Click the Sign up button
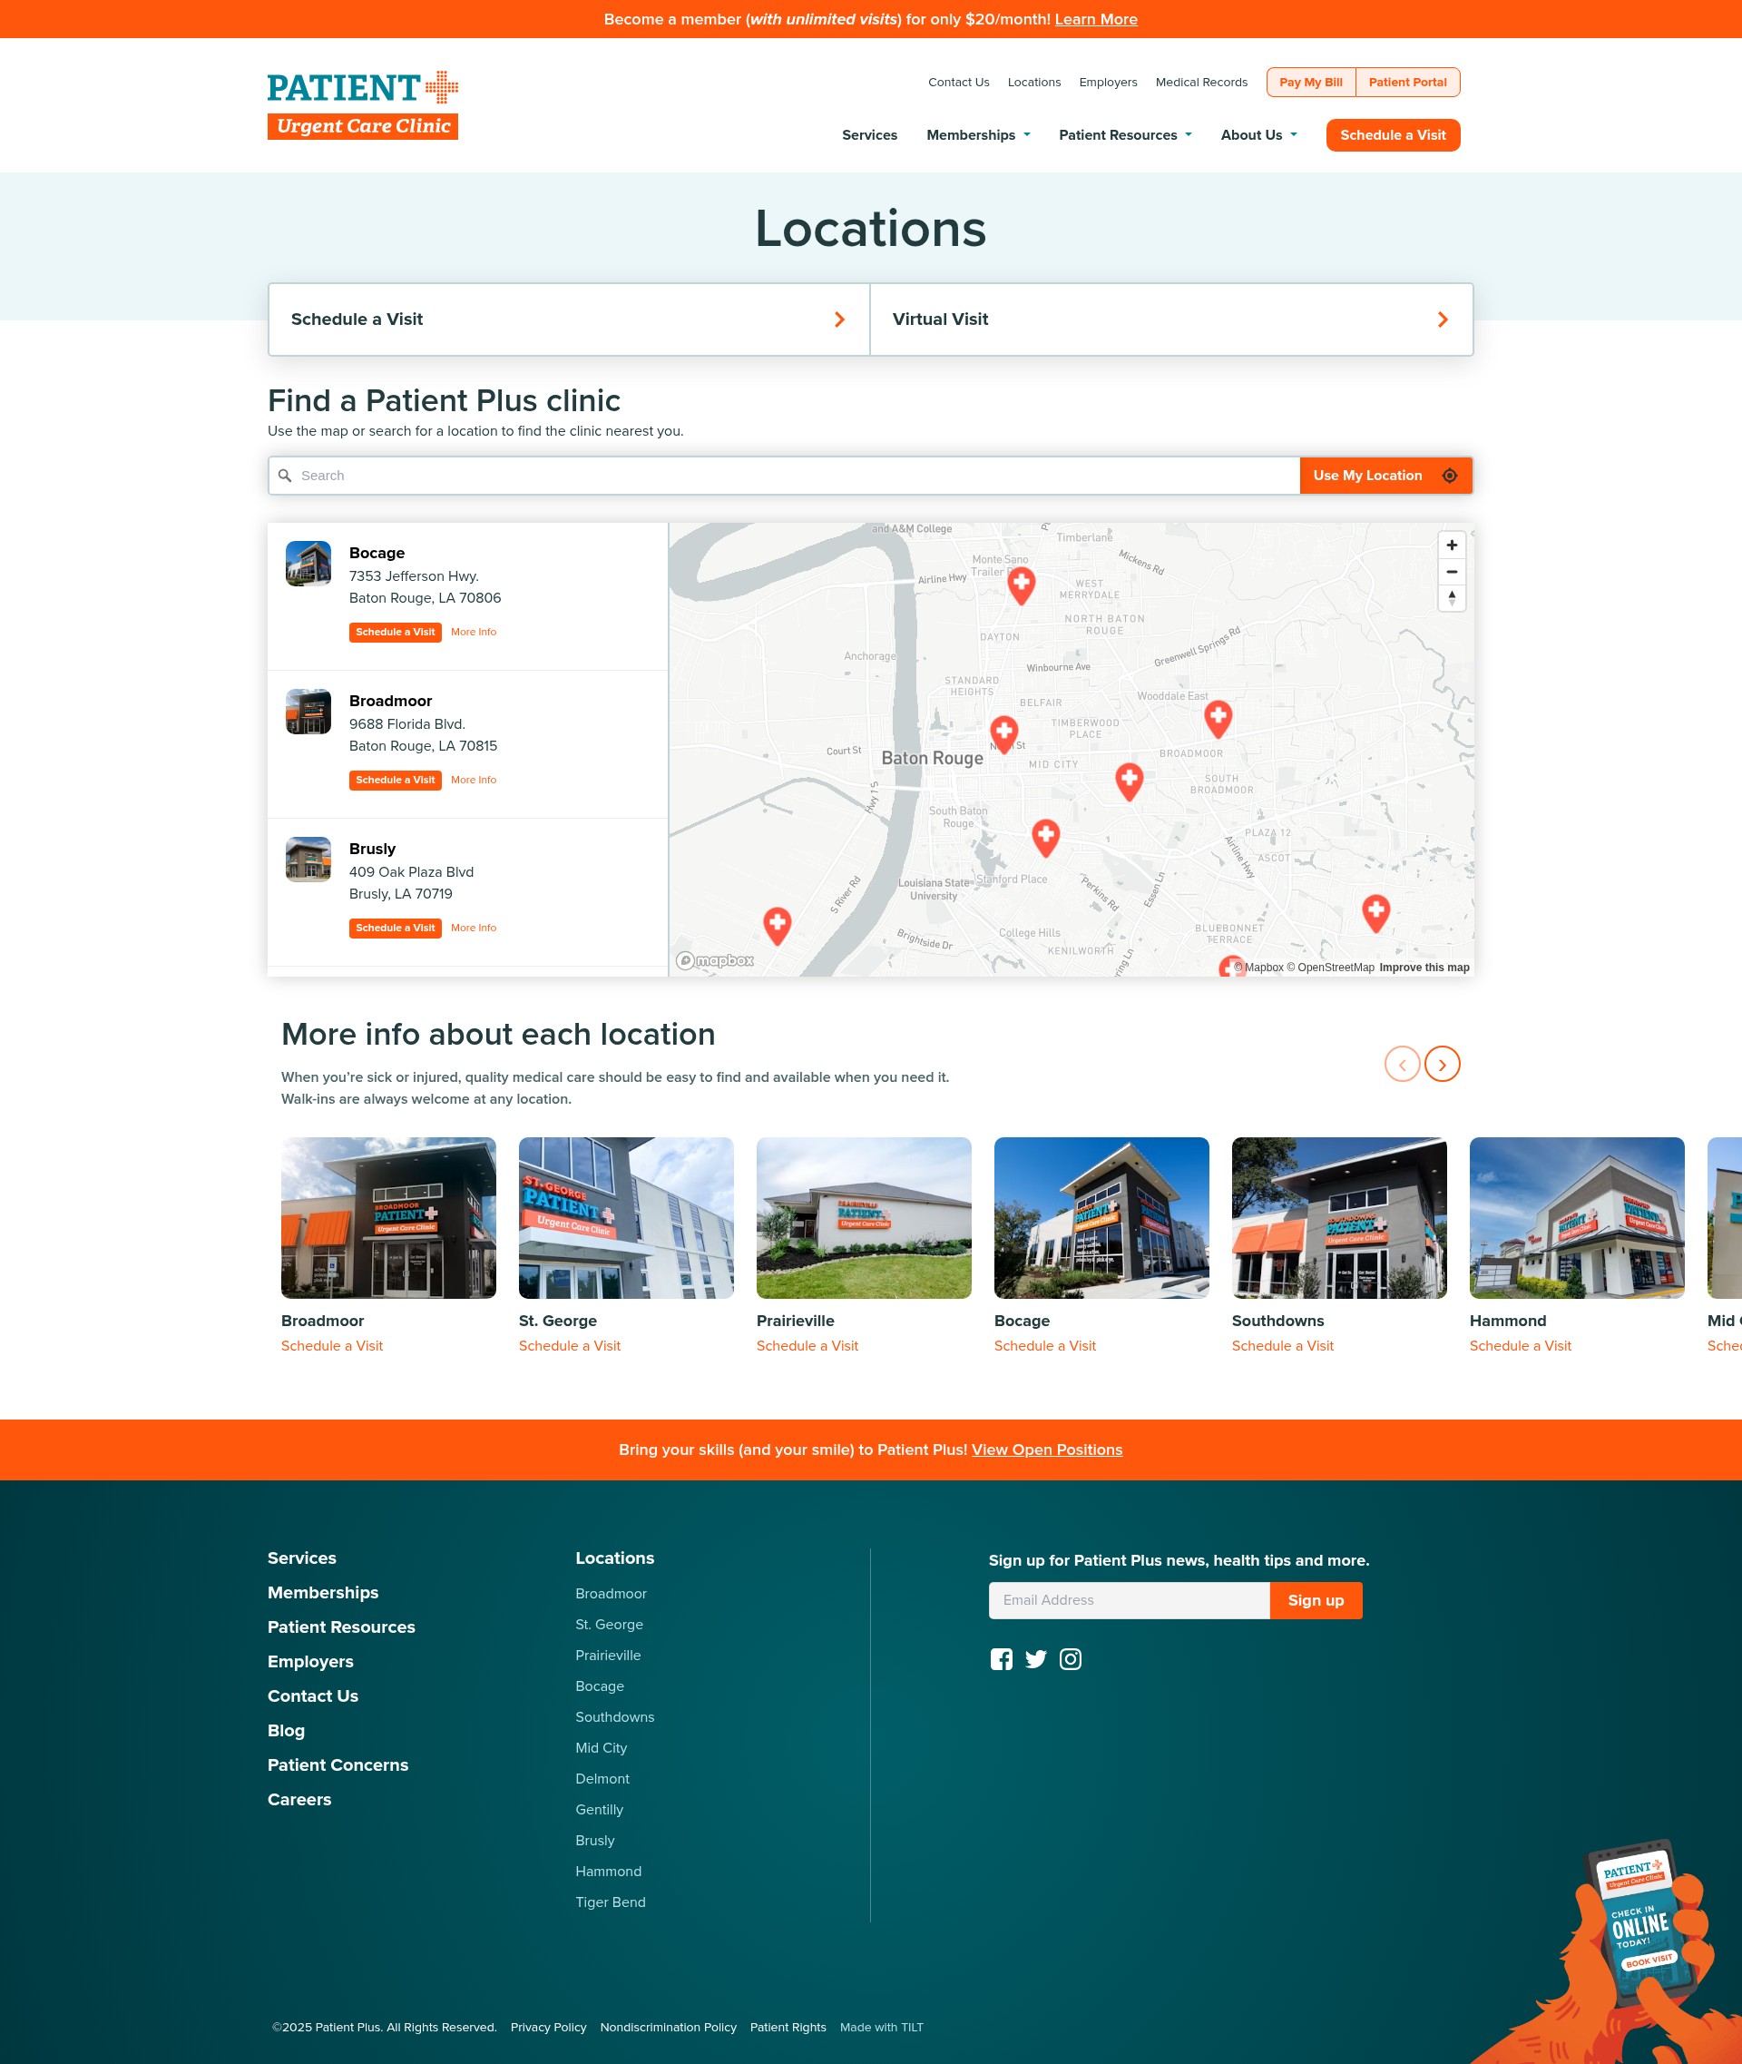The height and width of the screenshot is (2064, 1742). pos(1316,1599)
